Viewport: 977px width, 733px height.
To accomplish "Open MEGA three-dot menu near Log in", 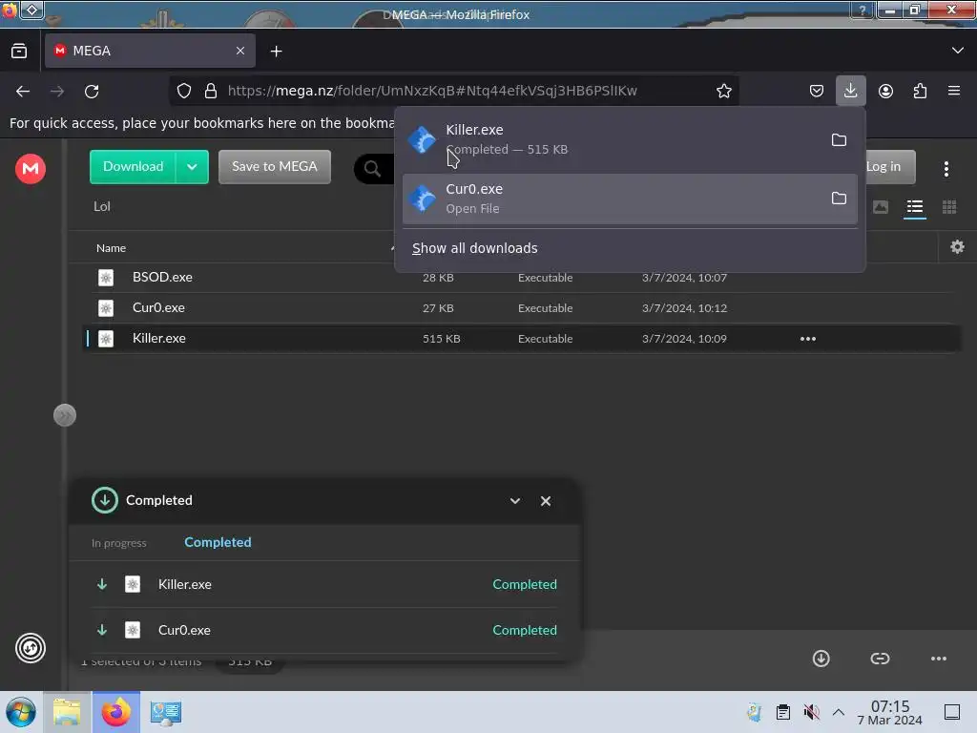I will click(946, 168).
